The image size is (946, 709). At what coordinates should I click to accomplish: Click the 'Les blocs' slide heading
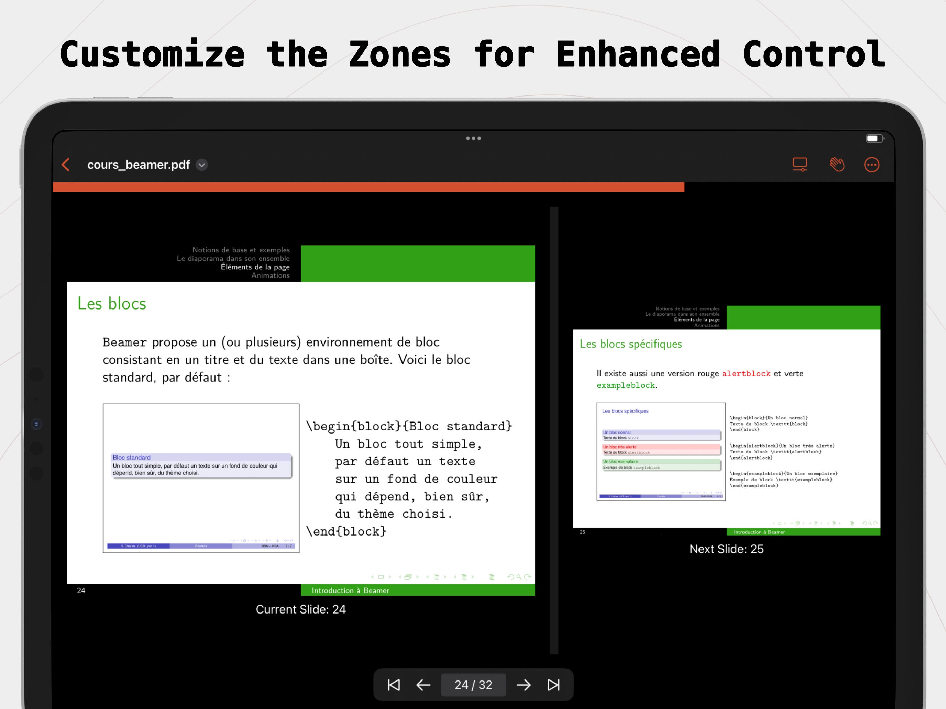click(x=112, y=303)
